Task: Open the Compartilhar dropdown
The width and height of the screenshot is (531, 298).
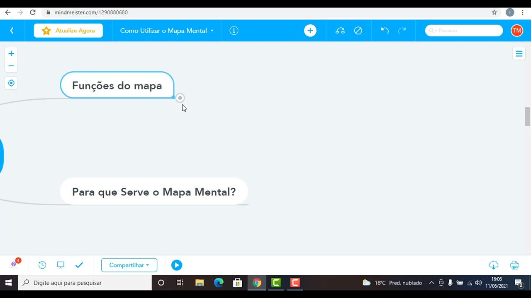Action: [129, 265]
